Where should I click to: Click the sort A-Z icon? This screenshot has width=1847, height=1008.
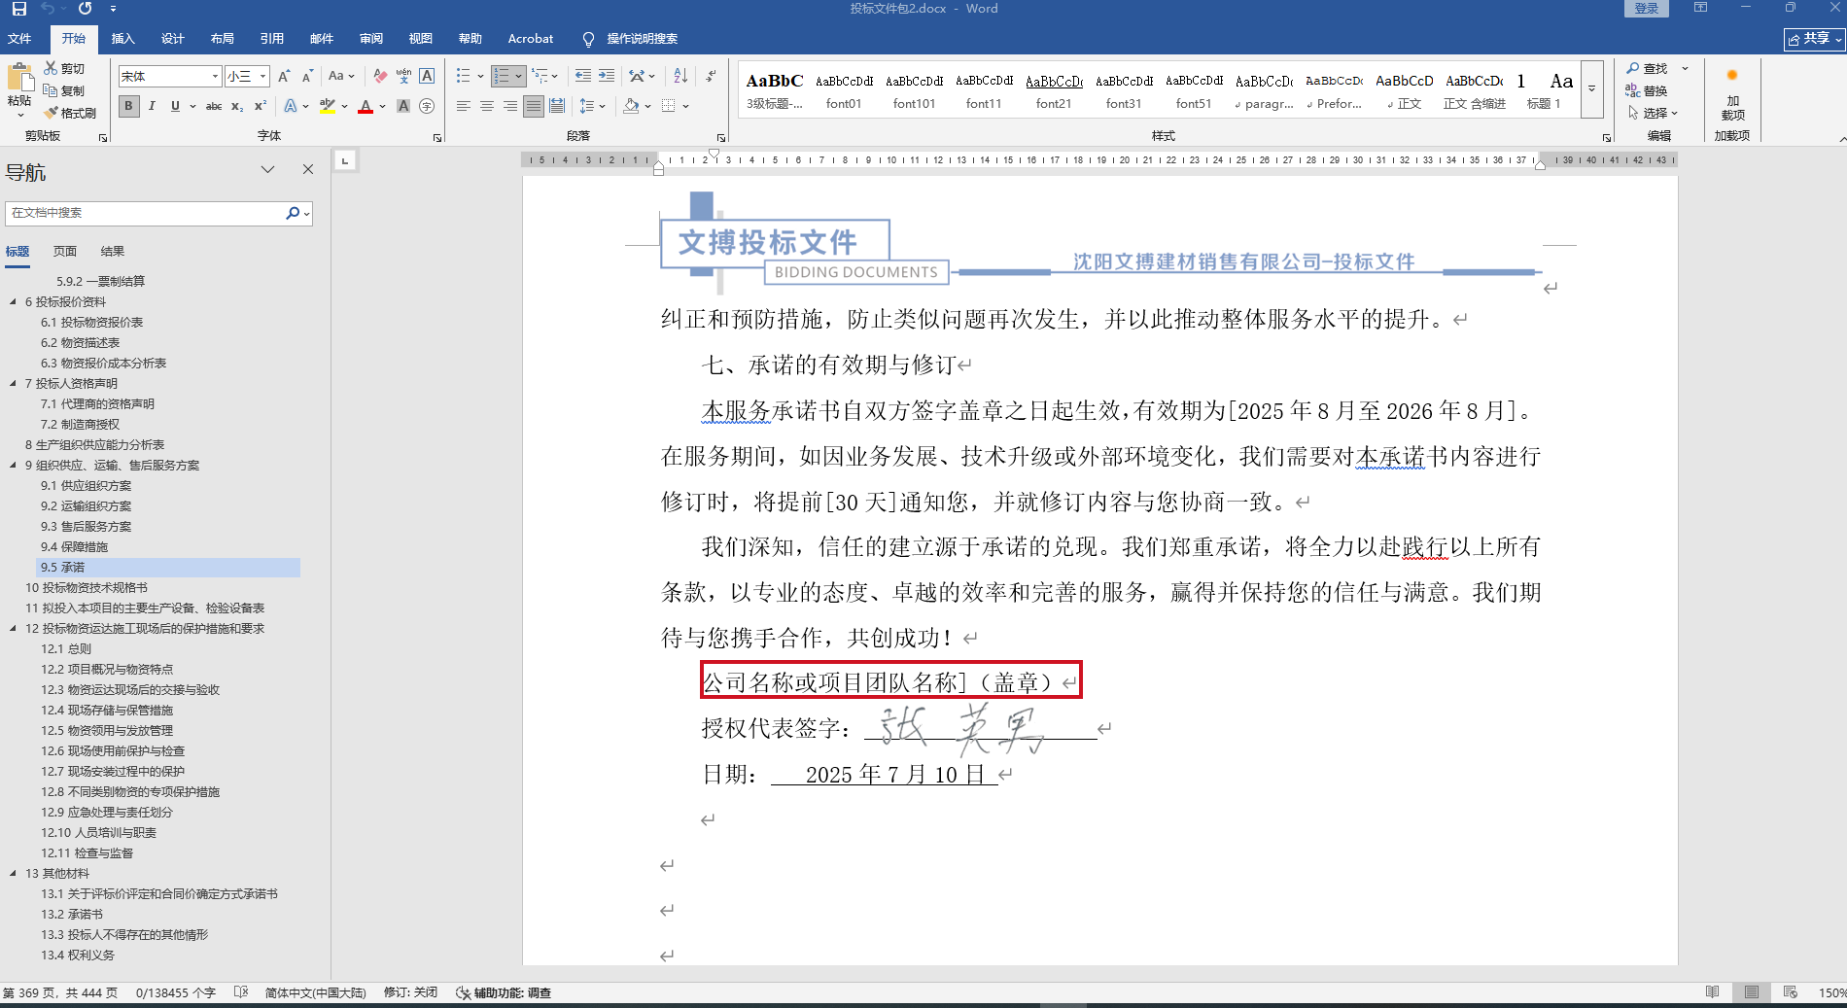tap(680, 76)
